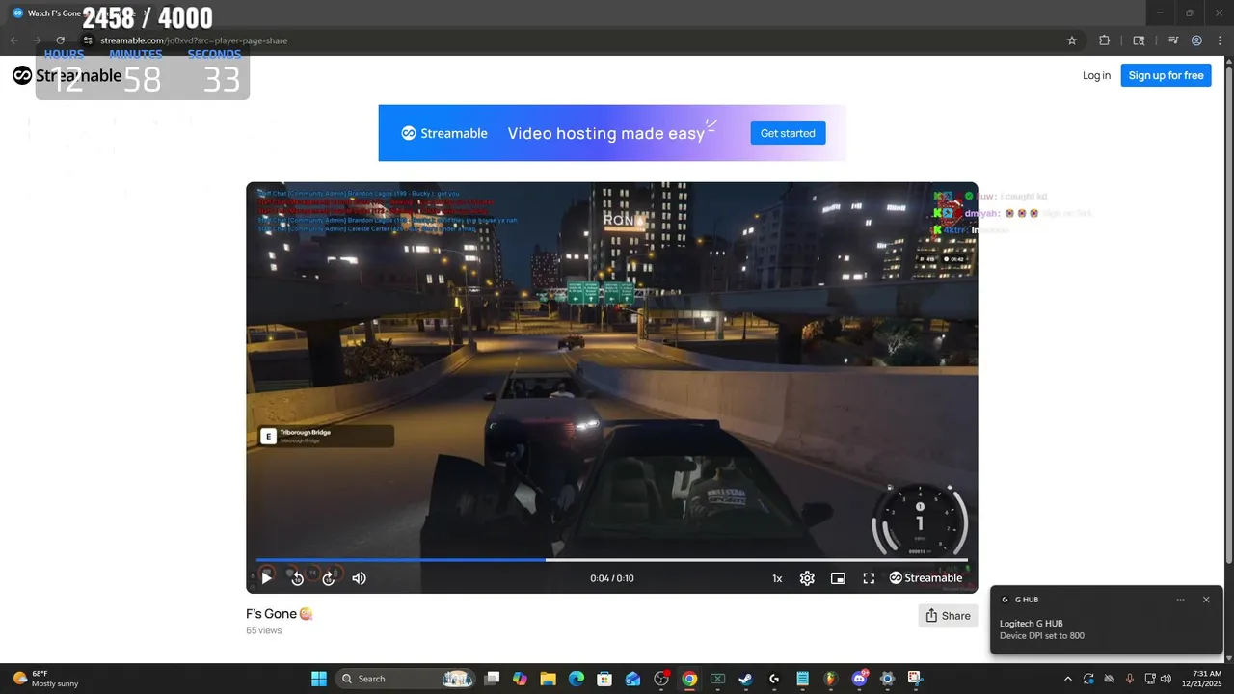Open Task View from the taskbar
Viewport: 1234px width, 694px height.
coord(493,679)
